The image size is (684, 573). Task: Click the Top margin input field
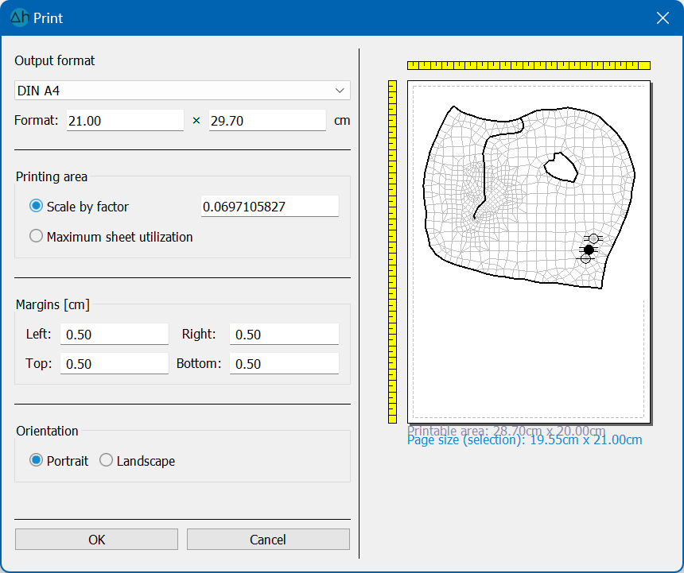click(115, 363)
